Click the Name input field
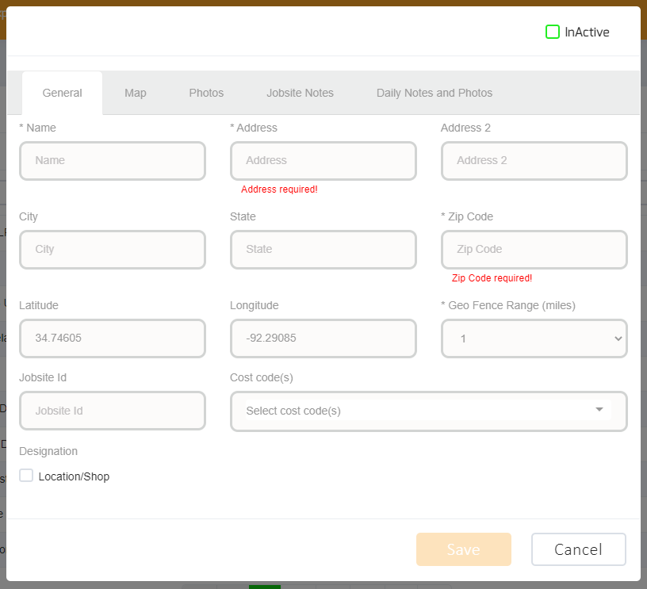Viewport: 647px width, 589px height. (112, 160)
